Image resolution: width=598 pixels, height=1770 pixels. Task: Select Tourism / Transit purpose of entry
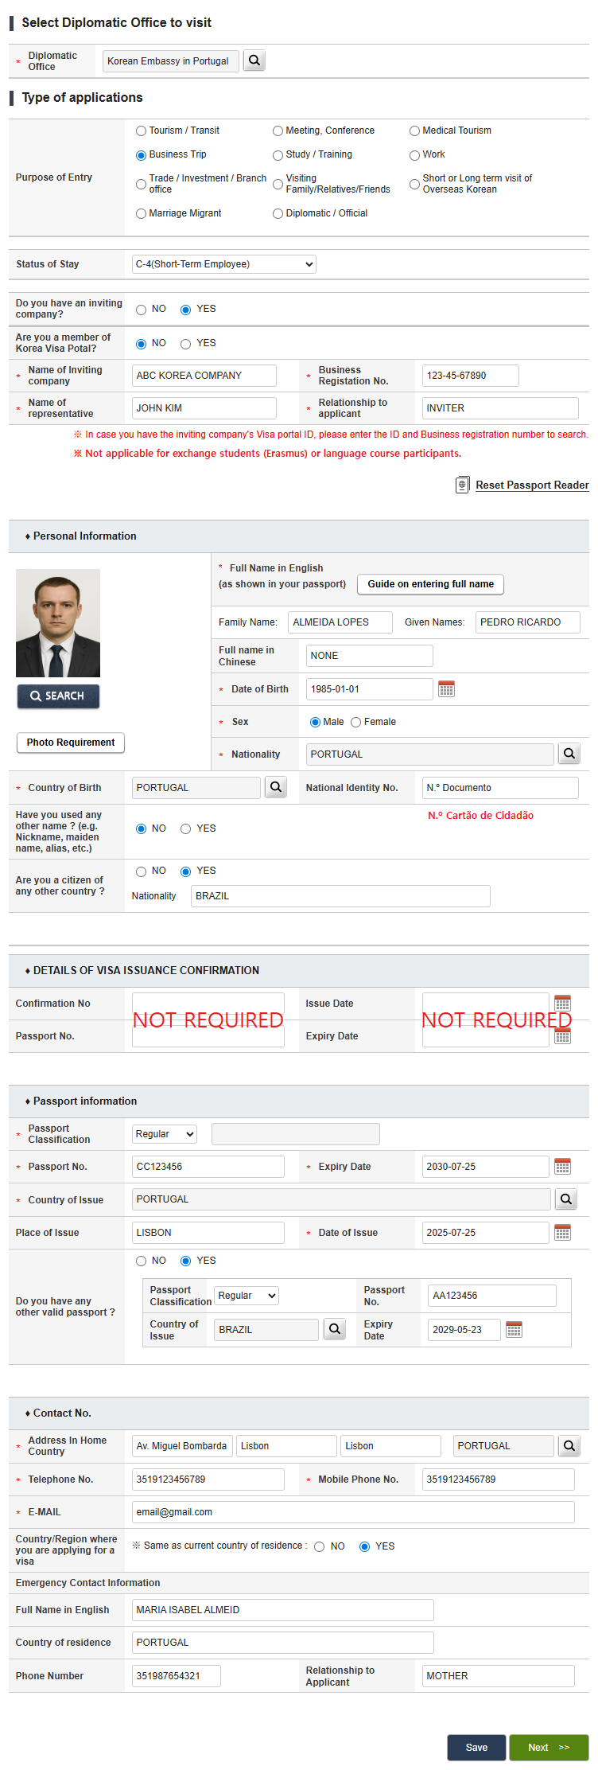point(142,131)
